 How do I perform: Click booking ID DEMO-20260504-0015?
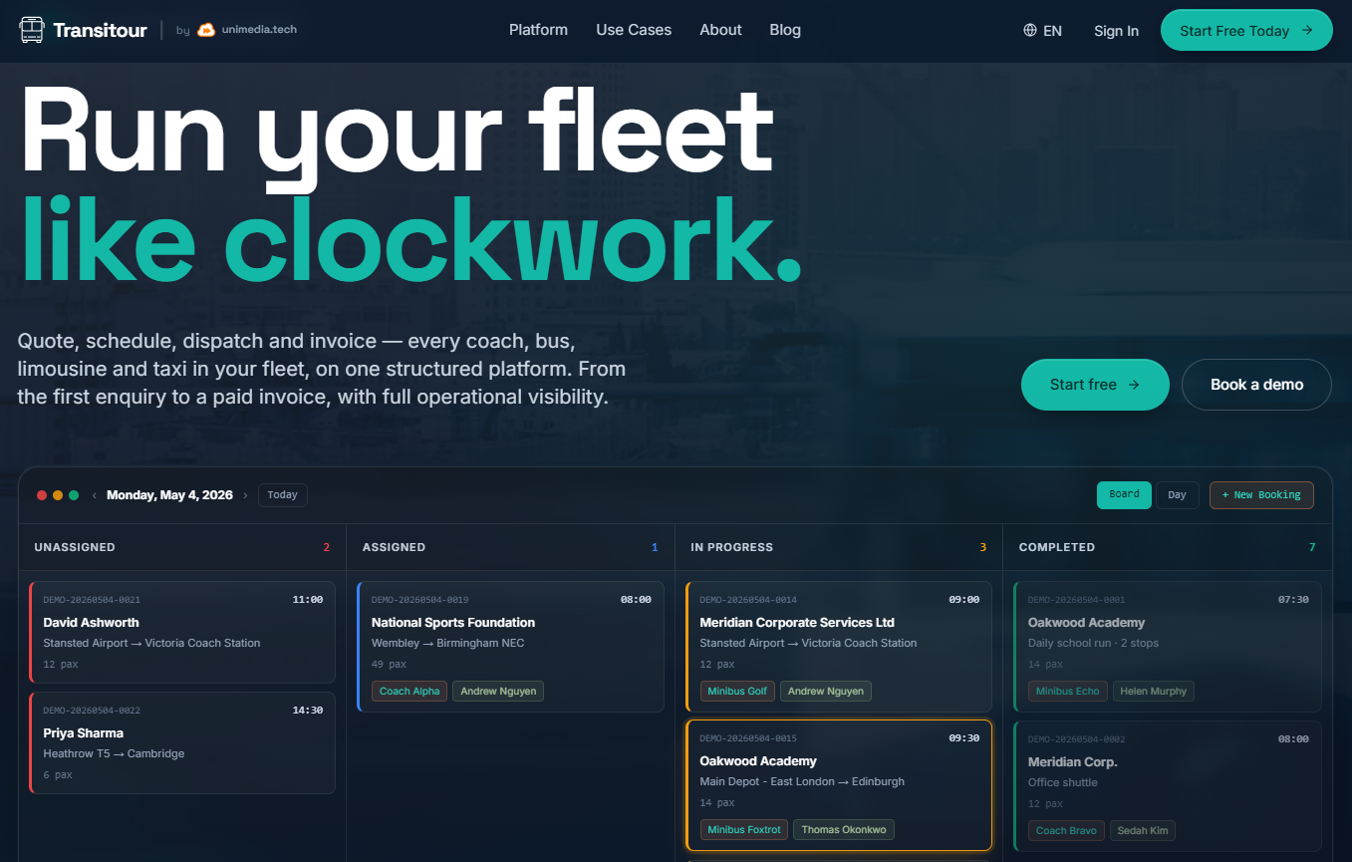pos(748,738)
